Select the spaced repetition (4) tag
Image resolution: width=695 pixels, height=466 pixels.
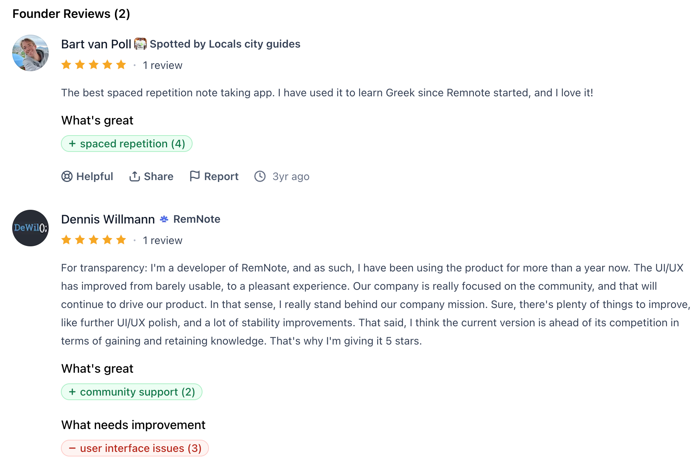[x=127, y=144]
